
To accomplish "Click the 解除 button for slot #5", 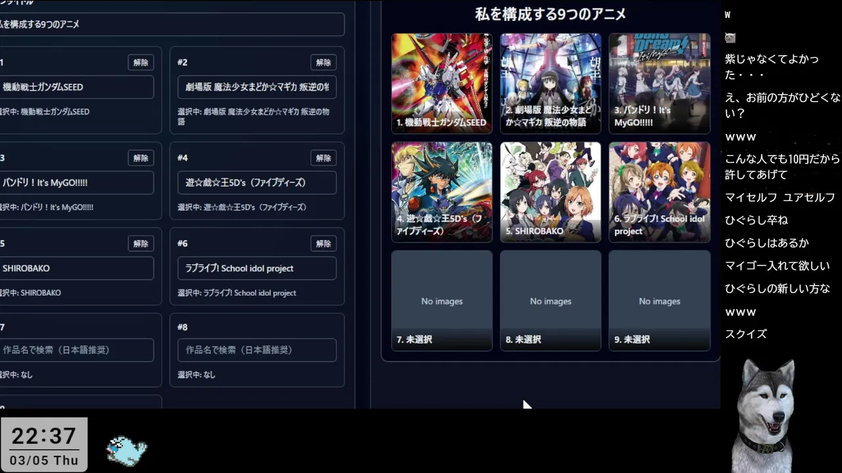I will 141,244.
